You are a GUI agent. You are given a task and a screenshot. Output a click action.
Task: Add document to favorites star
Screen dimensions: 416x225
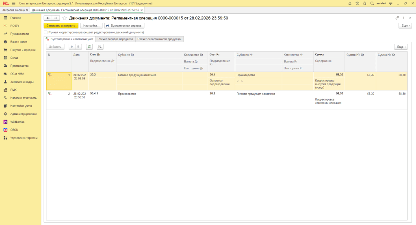65,18
